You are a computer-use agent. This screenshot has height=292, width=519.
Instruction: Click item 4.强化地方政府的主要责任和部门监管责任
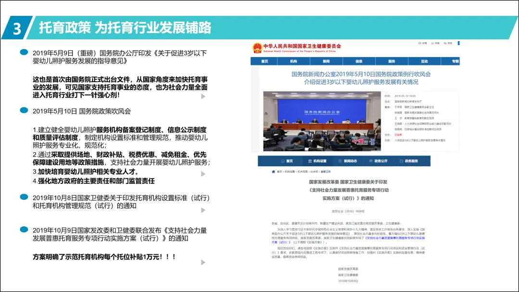tap(94, 181)
